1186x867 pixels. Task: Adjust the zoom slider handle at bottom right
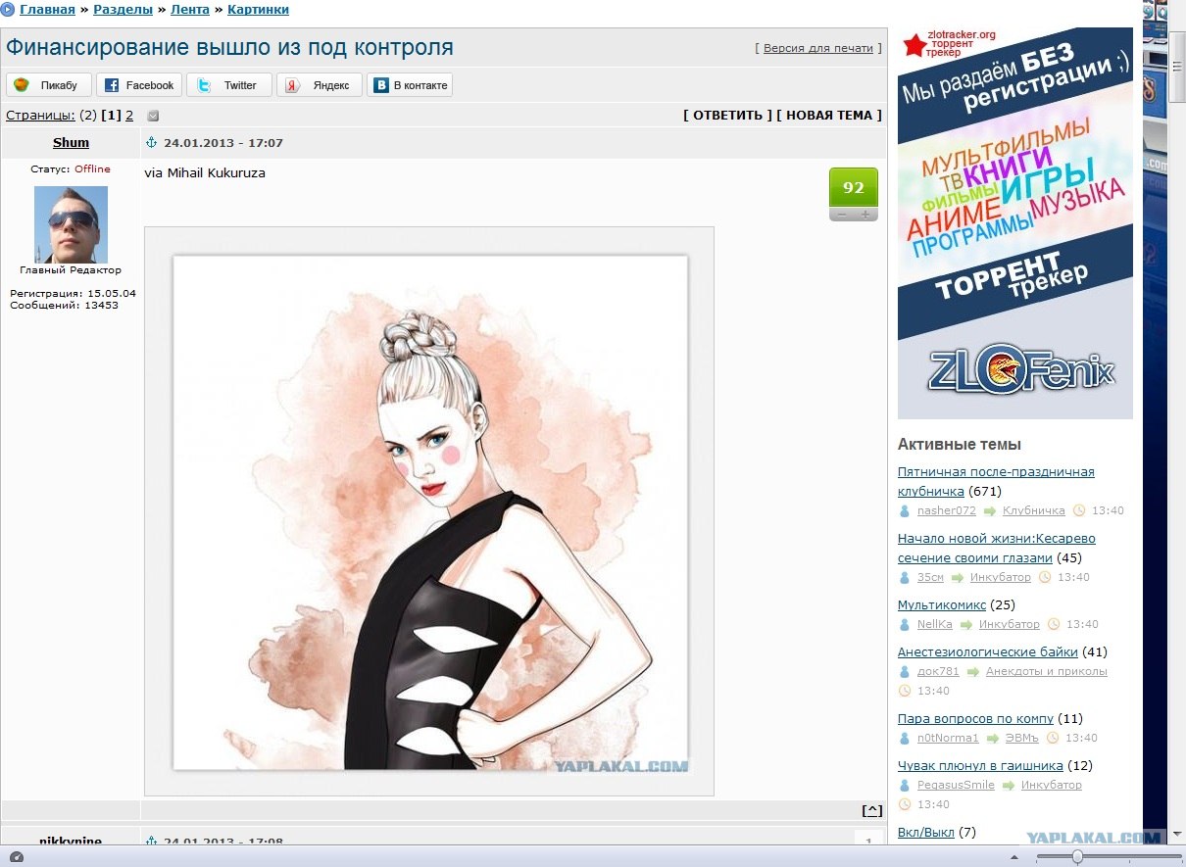coord(1077,857)
